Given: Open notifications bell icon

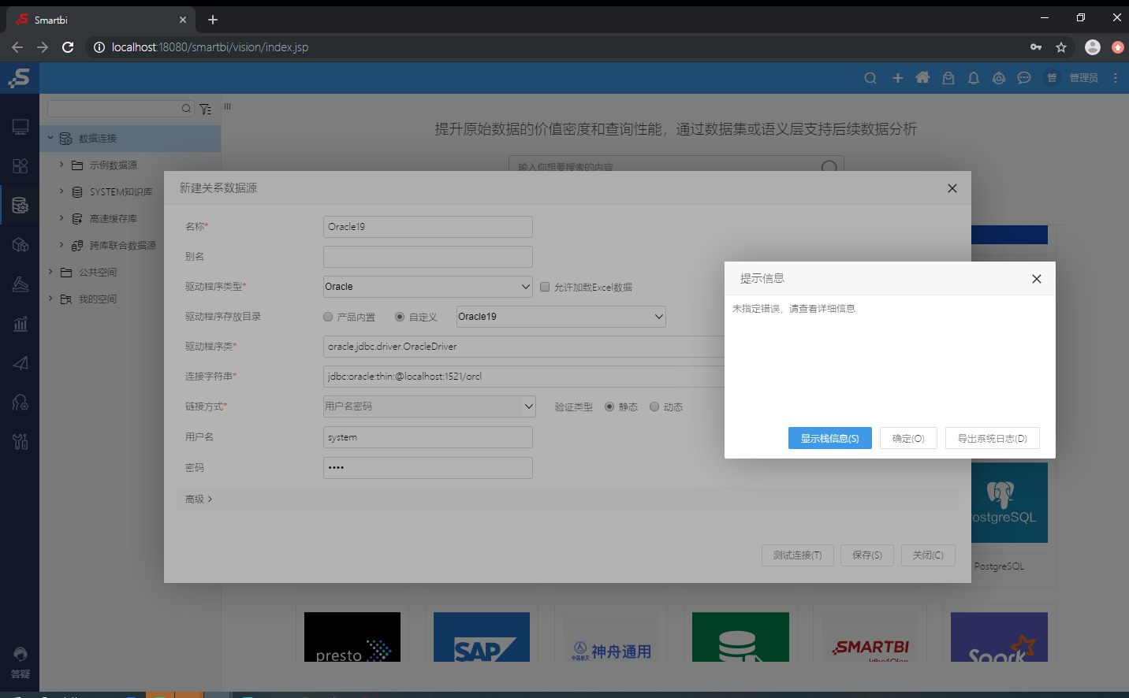Looking at the screenshot, I should [974, 78].
